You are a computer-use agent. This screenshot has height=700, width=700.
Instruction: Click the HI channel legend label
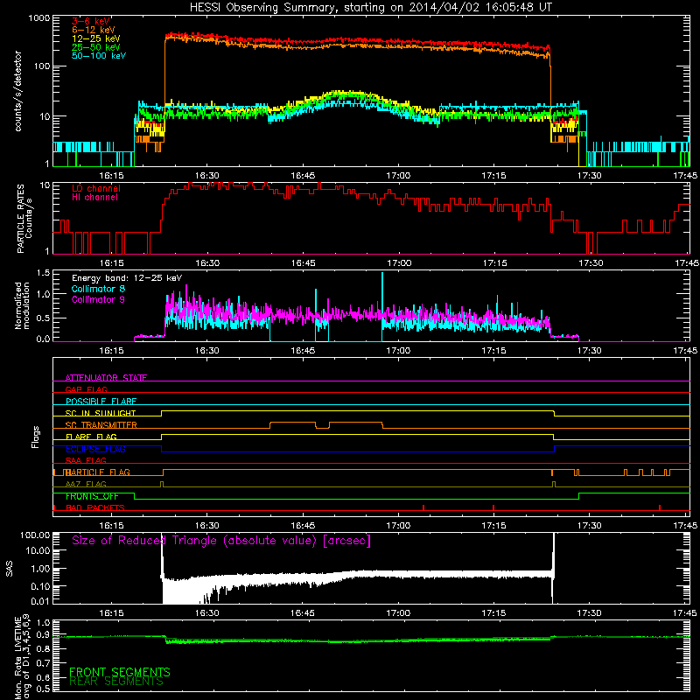coord(94,198)
